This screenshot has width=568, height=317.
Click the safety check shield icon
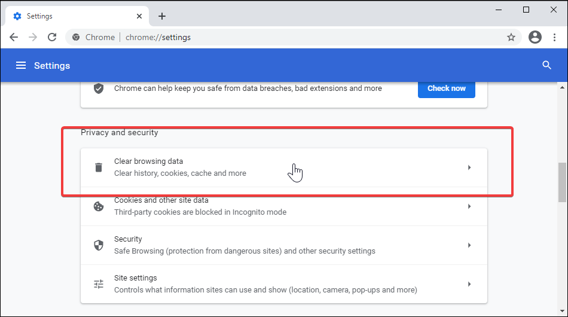pyautogui.click(x=99, y=89)
